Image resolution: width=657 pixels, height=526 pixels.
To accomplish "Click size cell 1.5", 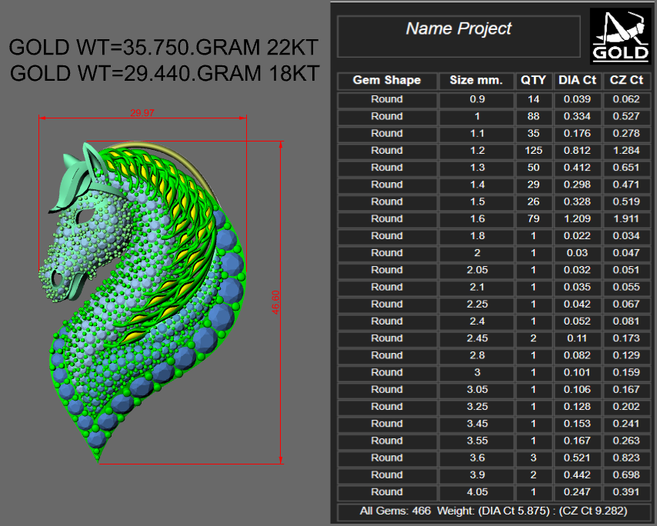I will (x=477, y=201).
